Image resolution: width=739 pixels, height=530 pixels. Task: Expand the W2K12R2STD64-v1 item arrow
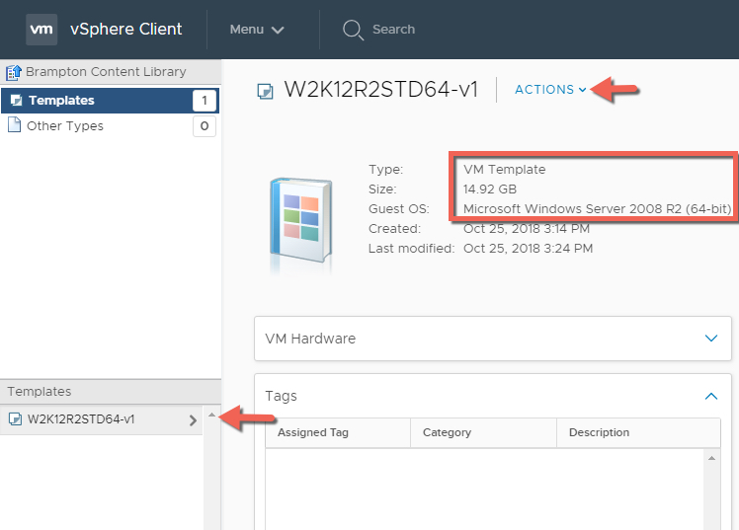tap(192, 419)
